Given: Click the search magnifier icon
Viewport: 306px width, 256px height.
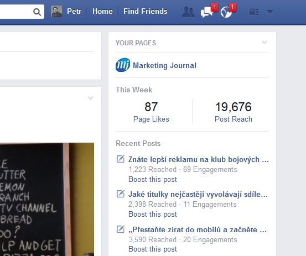Looking at the screenshot, I should [37, 12].
